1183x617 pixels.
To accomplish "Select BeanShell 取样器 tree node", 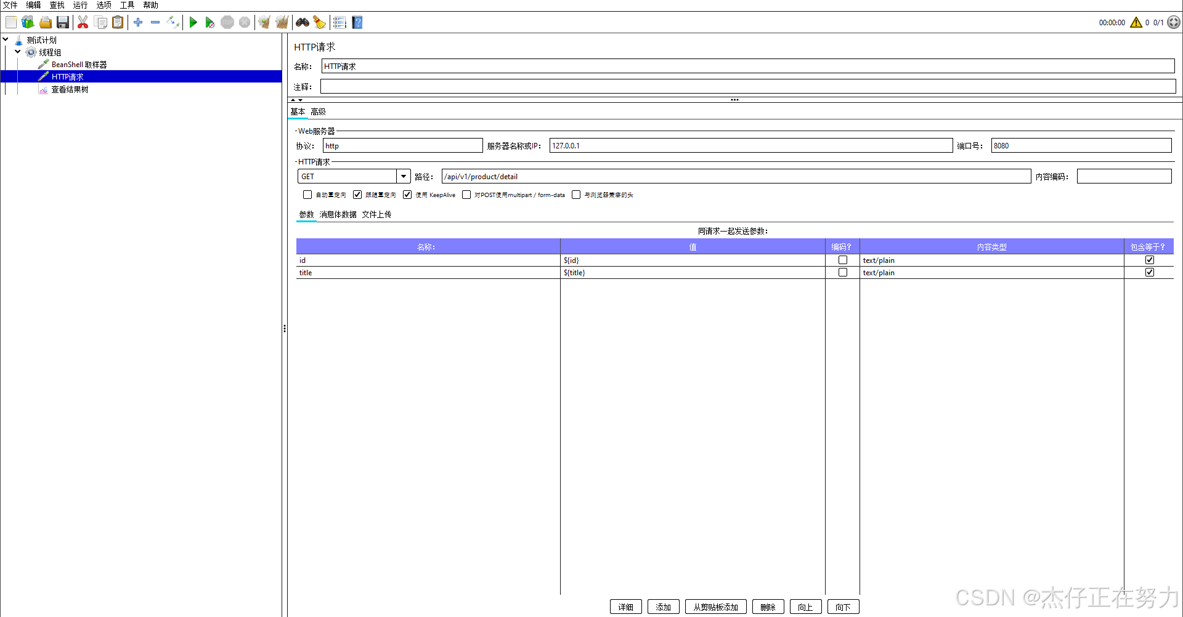I will click(x=79, y=65).
